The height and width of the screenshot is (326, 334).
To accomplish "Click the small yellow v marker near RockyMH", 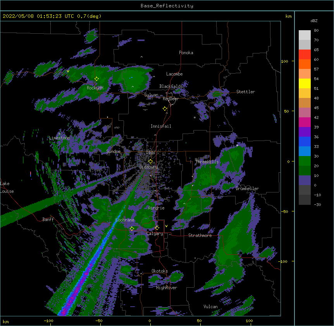I will click(x=68, y=71).
